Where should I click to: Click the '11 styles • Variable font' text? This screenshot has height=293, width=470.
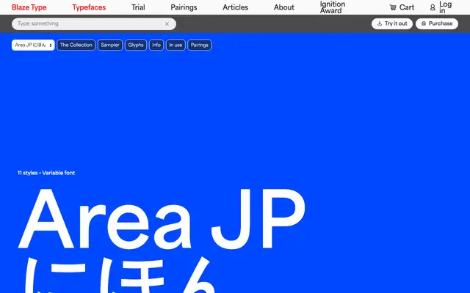tap(46, 173)
